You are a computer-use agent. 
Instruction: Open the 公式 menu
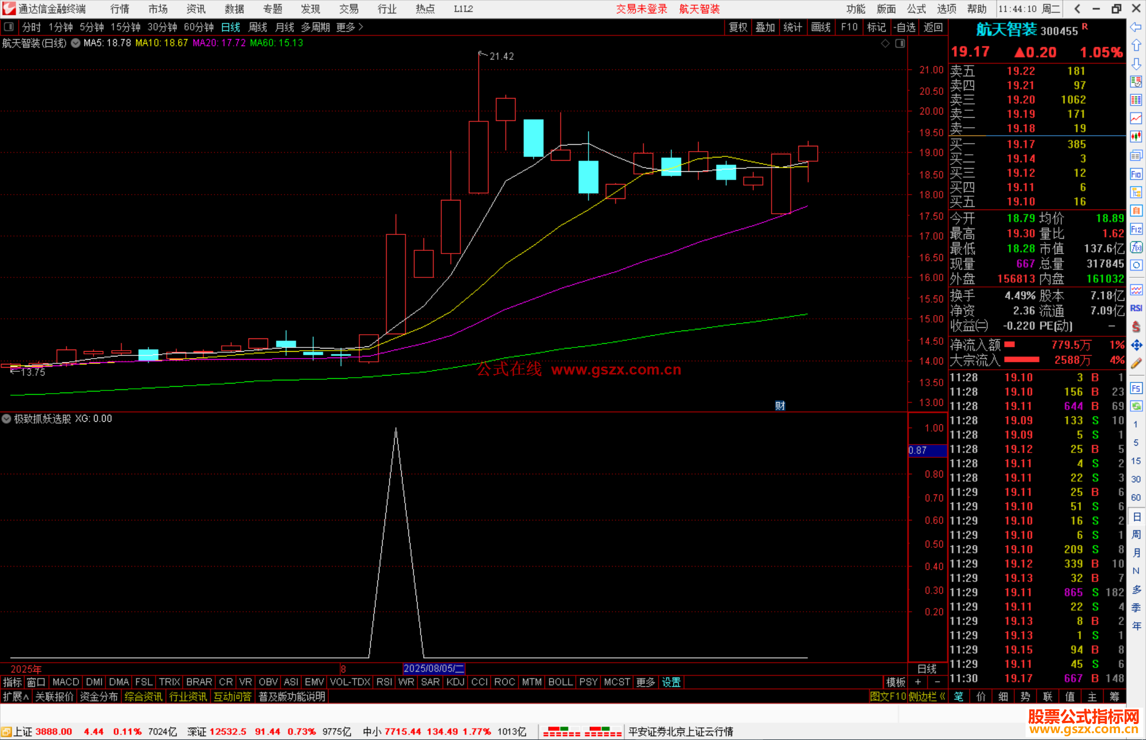point(916,9)
